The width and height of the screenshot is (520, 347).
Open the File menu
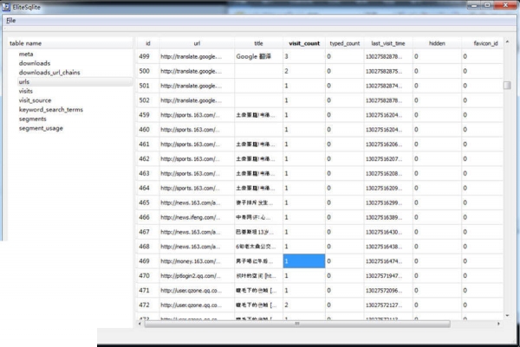(x=10, y=20)
